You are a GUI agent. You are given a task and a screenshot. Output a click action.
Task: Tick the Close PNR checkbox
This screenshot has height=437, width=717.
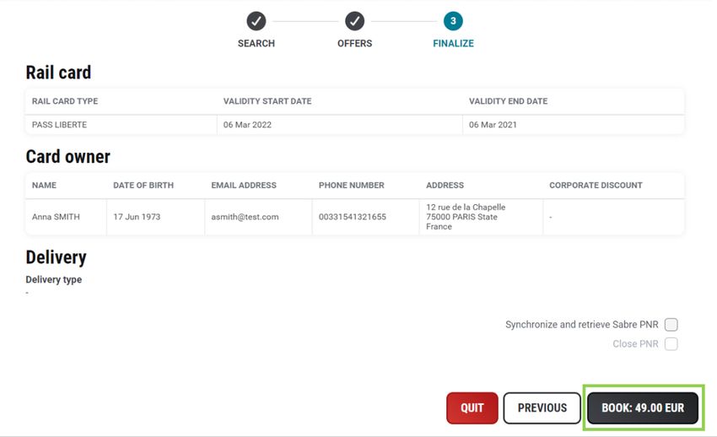tap(671, 343)
